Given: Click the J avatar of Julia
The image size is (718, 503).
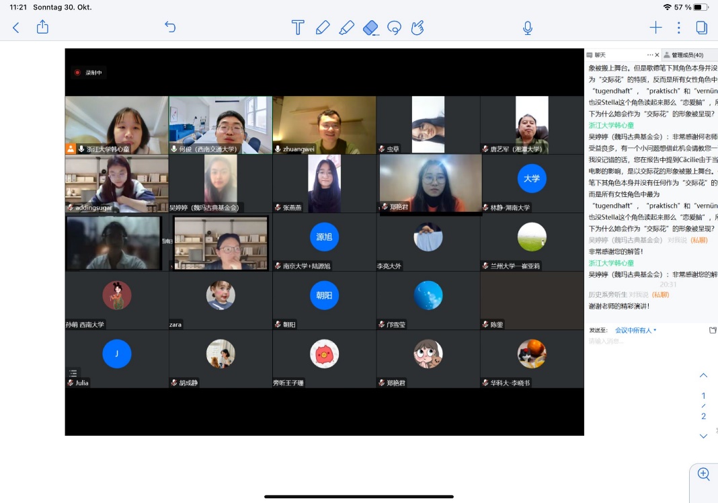Looking at the screenshot, I should tap(117, 354).
